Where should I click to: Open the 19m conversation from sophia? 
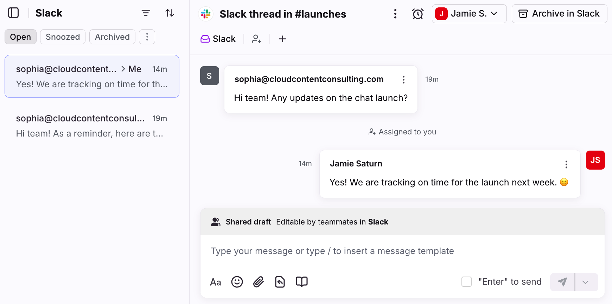[92, 126]
